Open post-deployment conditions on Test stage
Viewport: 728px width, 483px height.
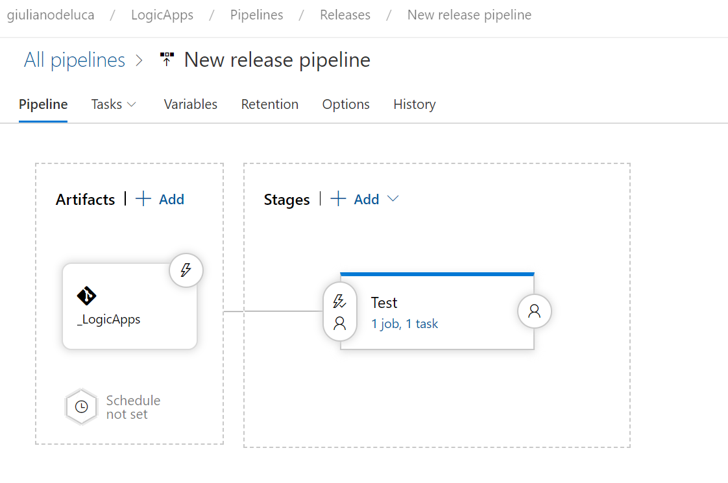535,311
